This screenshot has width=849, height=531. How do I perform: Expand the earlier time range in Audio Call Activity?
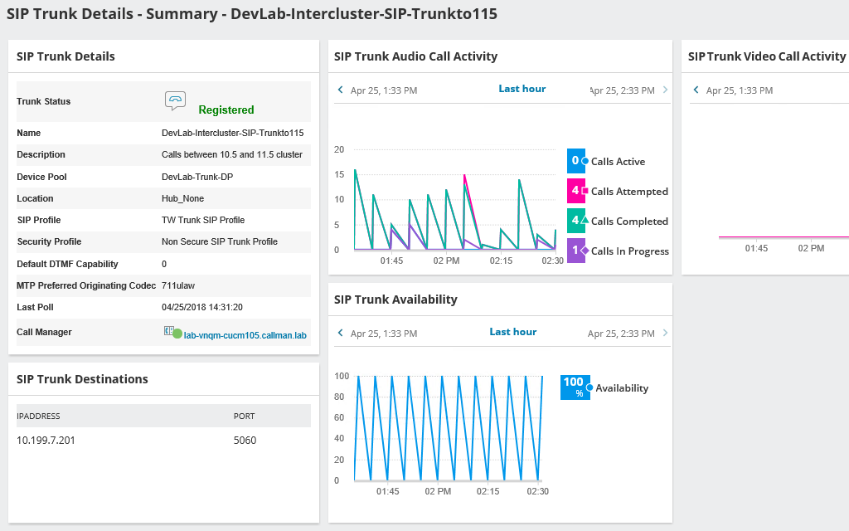click(340, 89)
